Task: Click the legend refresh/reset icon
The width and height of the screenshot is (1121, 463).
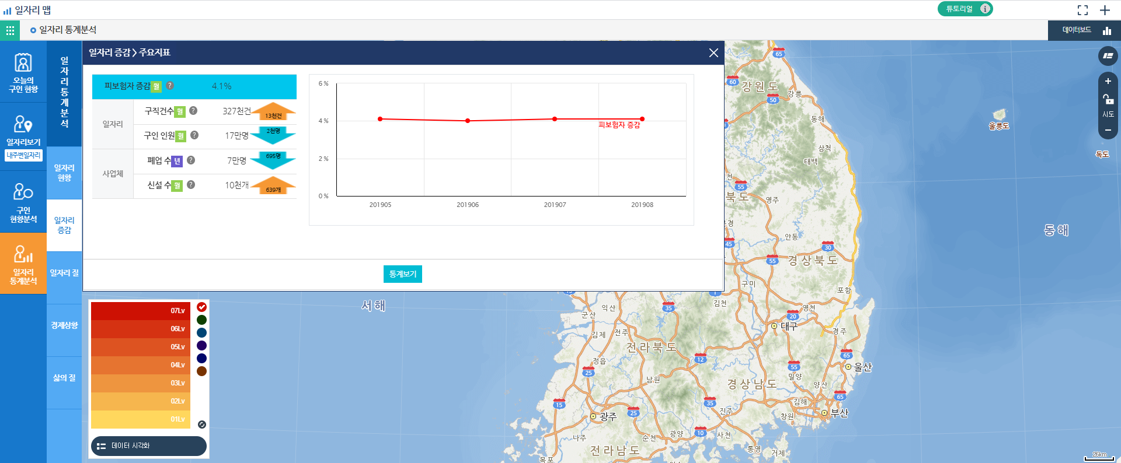Action: [201, 425]
